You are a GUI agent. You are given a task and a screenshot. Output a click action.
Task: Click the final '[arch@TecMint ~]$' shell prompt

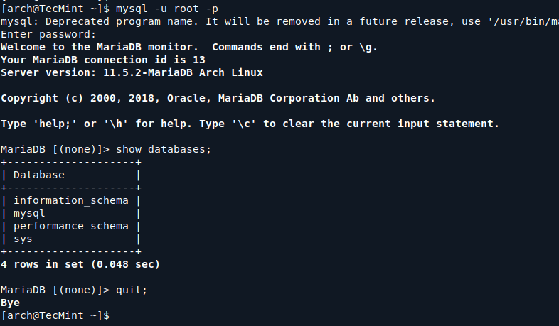[55, 315]
